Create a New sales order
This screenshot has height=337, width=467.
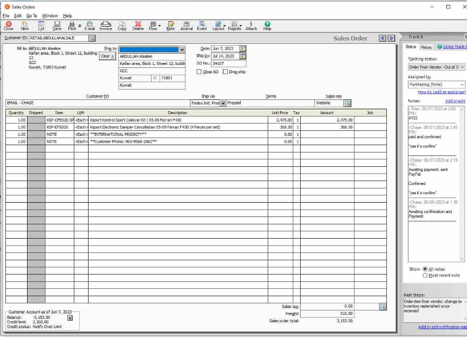coord(25,26)
